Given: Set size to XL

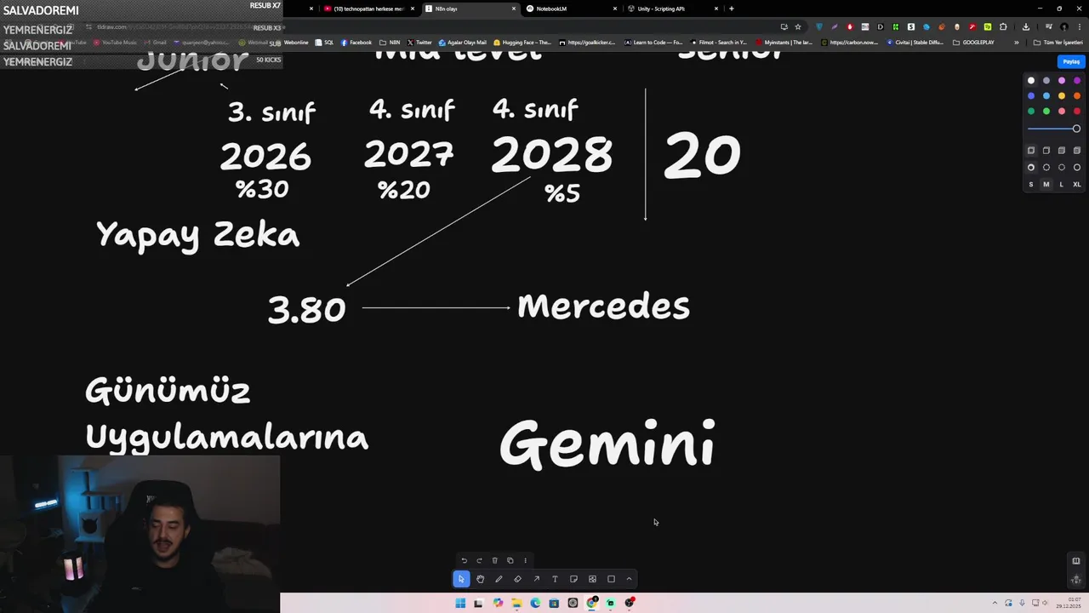Looking at the screenshot, I should tap(1077, 185).
